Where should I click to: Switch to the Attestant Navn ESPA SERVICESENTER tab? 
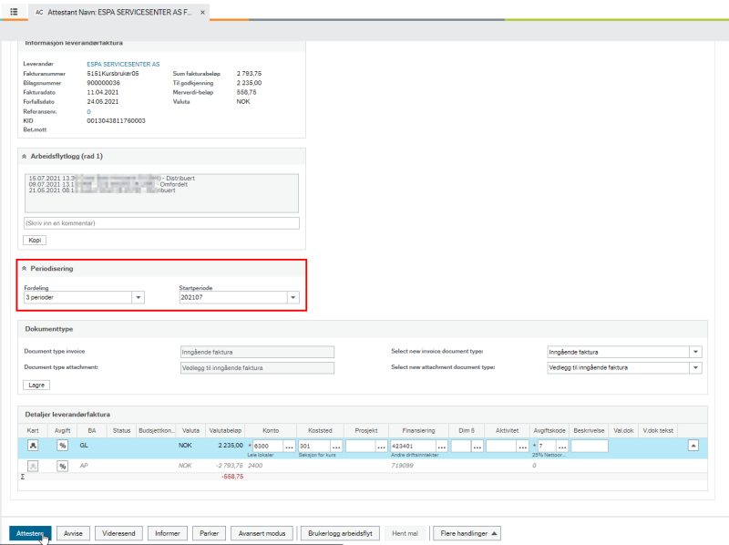(119, 13)
